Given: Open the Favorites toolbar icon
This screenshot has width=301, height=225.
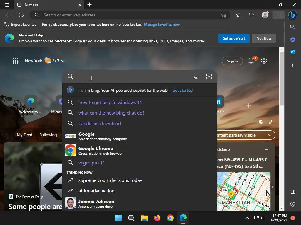Looking at the screenshot, I should [x=239, y=15].
